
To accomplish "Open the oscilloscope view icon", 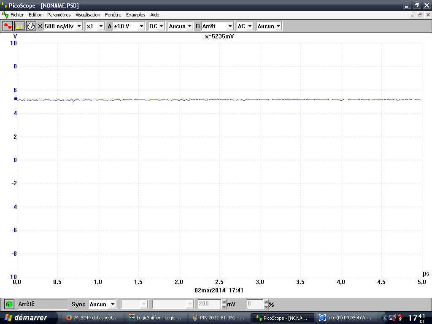I will pyautogui.click(x=8, y=26).
